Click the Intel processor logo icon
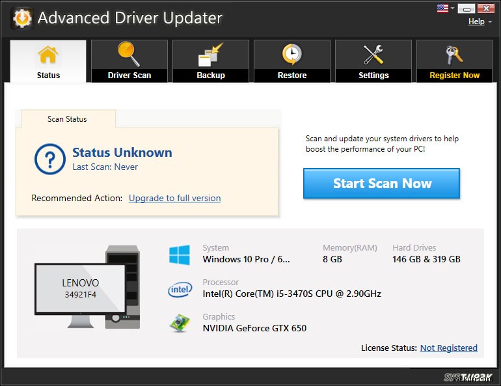 click(x=179, y=288)
